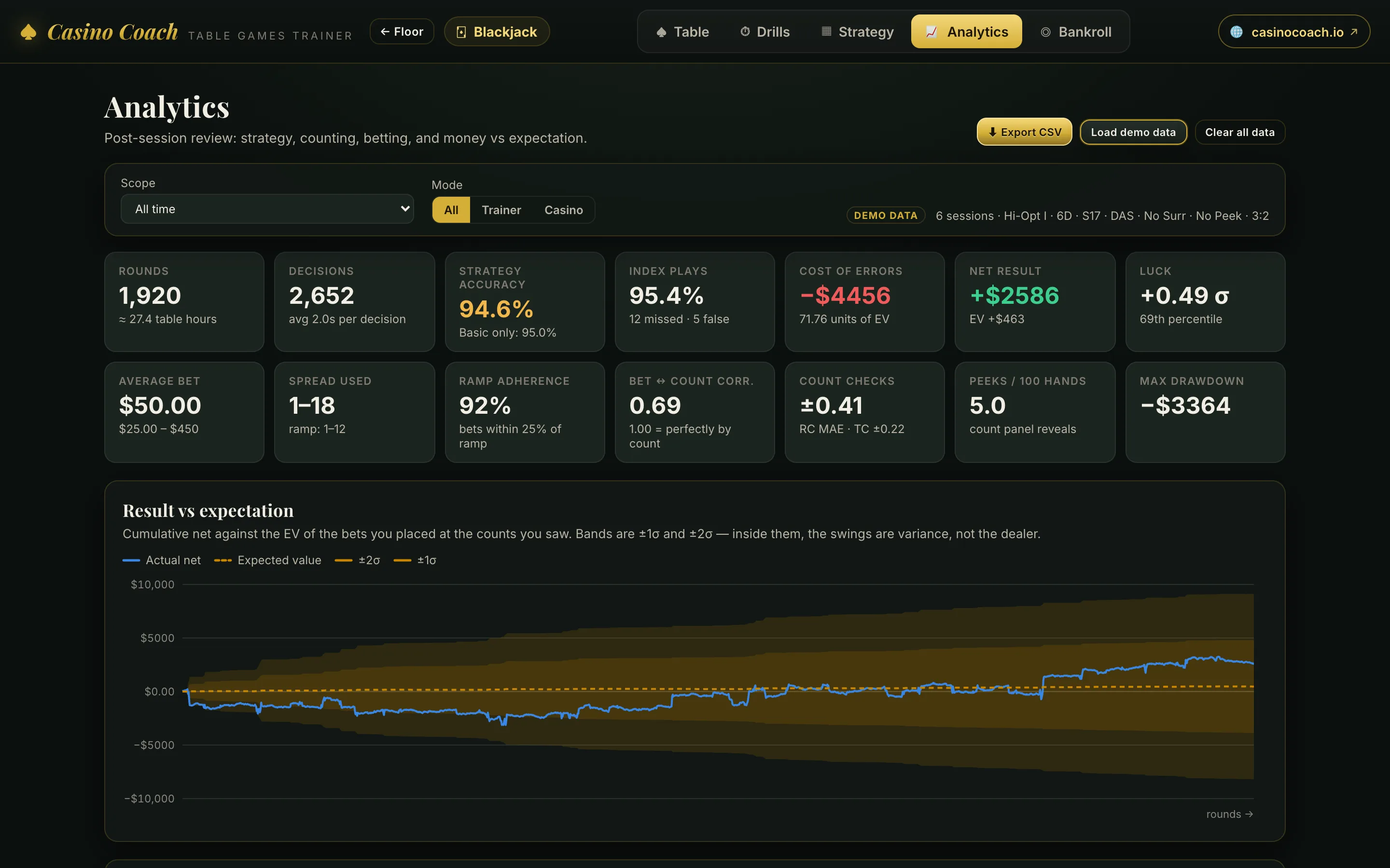The image size is (1390, 868).
Task: Switch the mode to Casino
Action: [x=563, y=210]
